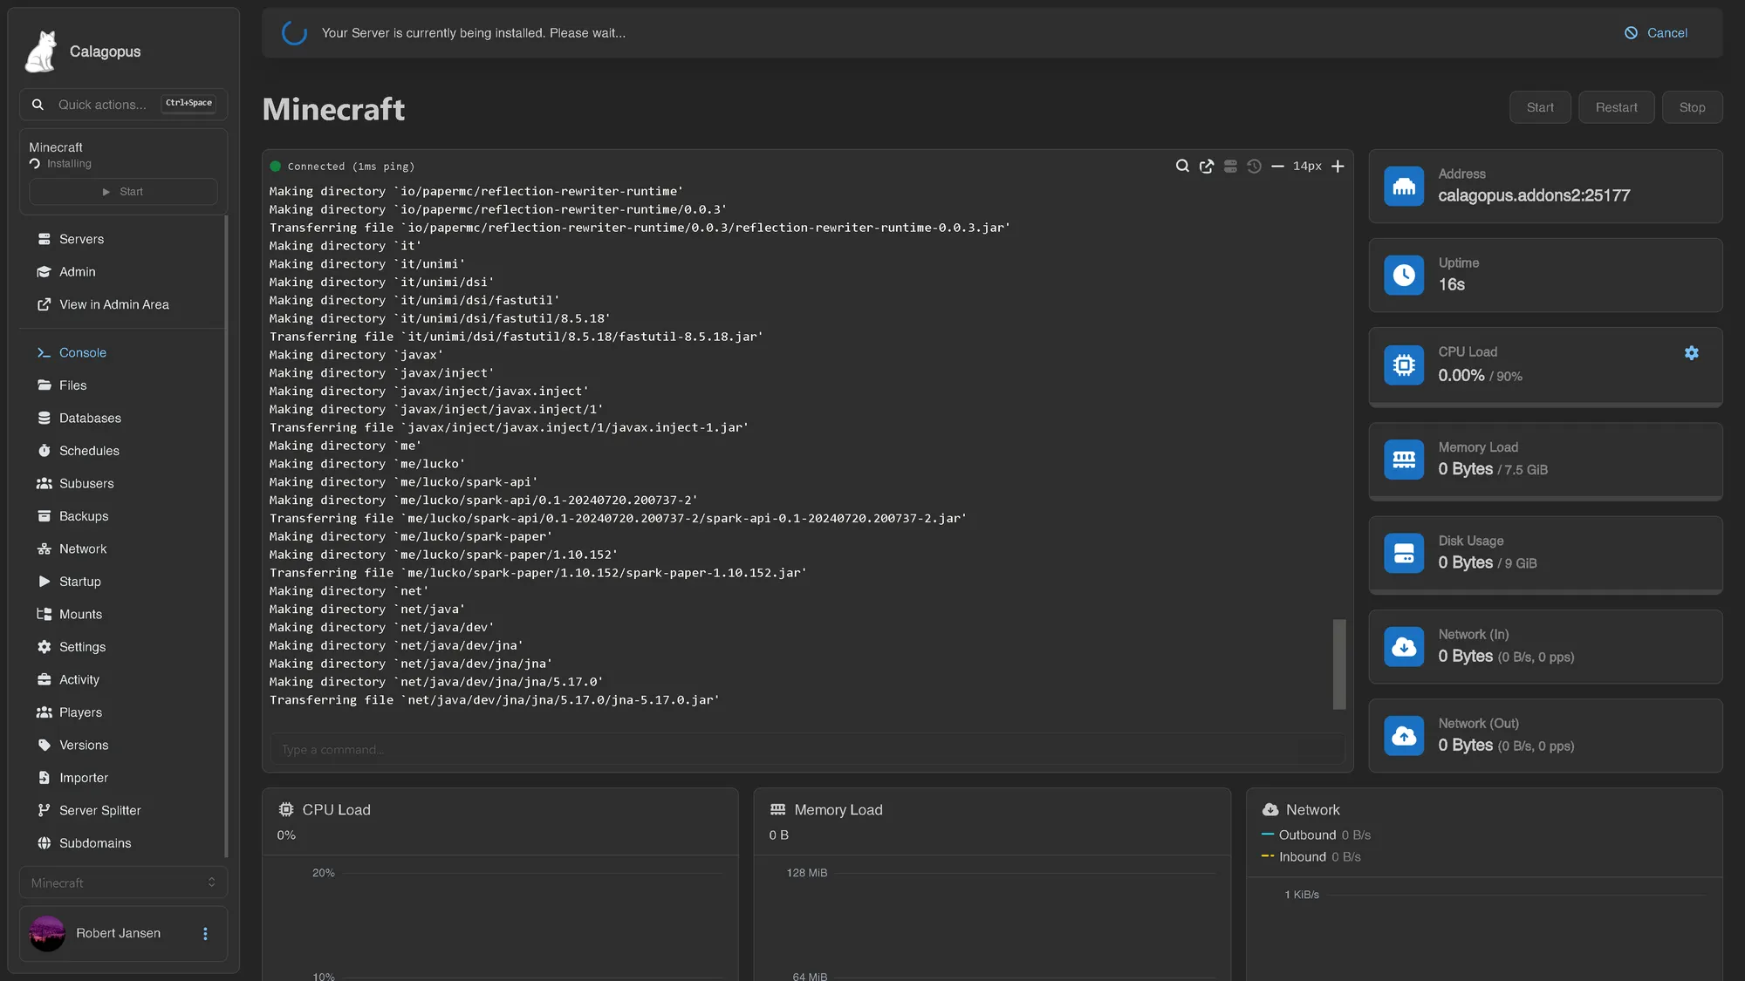Image resolution: width=1745 pixels, height=981 pixels.
Task: Open the Admin page
Action: click(x=123, y=272)
